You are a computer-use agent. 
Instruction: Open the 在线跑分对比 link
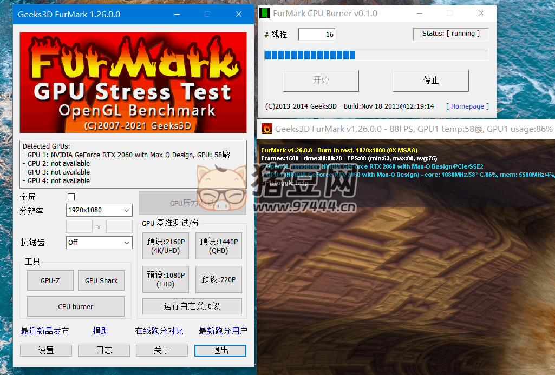point(159,331)
